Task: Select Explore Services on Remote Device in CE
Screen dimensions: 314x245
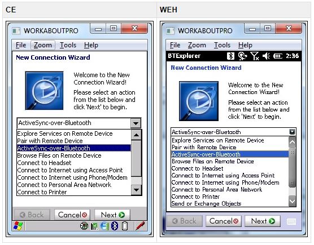Action: coord(74,133)
